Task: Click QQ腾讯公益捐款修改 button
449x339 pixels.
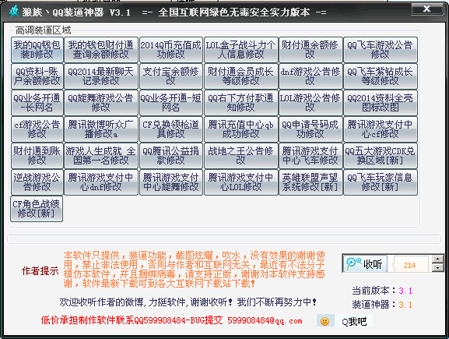Action: coord(171,156)
